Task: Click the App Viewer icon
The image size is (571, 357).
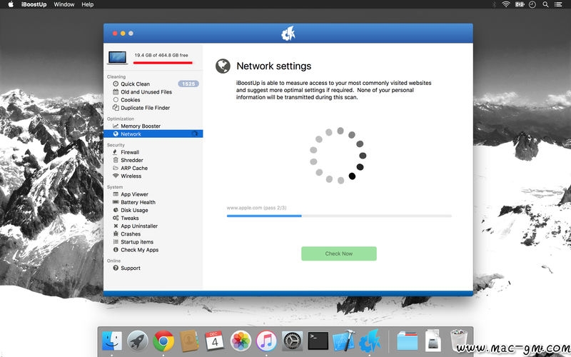Action: pyautogui.click(x=116, y=194)
